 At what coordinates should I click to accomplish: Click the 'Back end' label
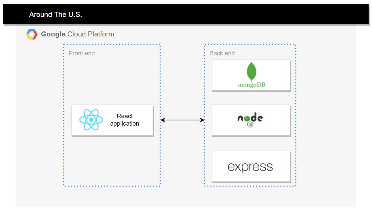pos(222,53)
